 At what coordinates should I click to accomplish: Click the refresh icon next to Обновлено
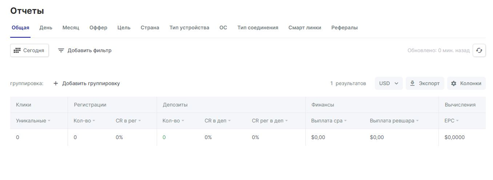[479, 50]
